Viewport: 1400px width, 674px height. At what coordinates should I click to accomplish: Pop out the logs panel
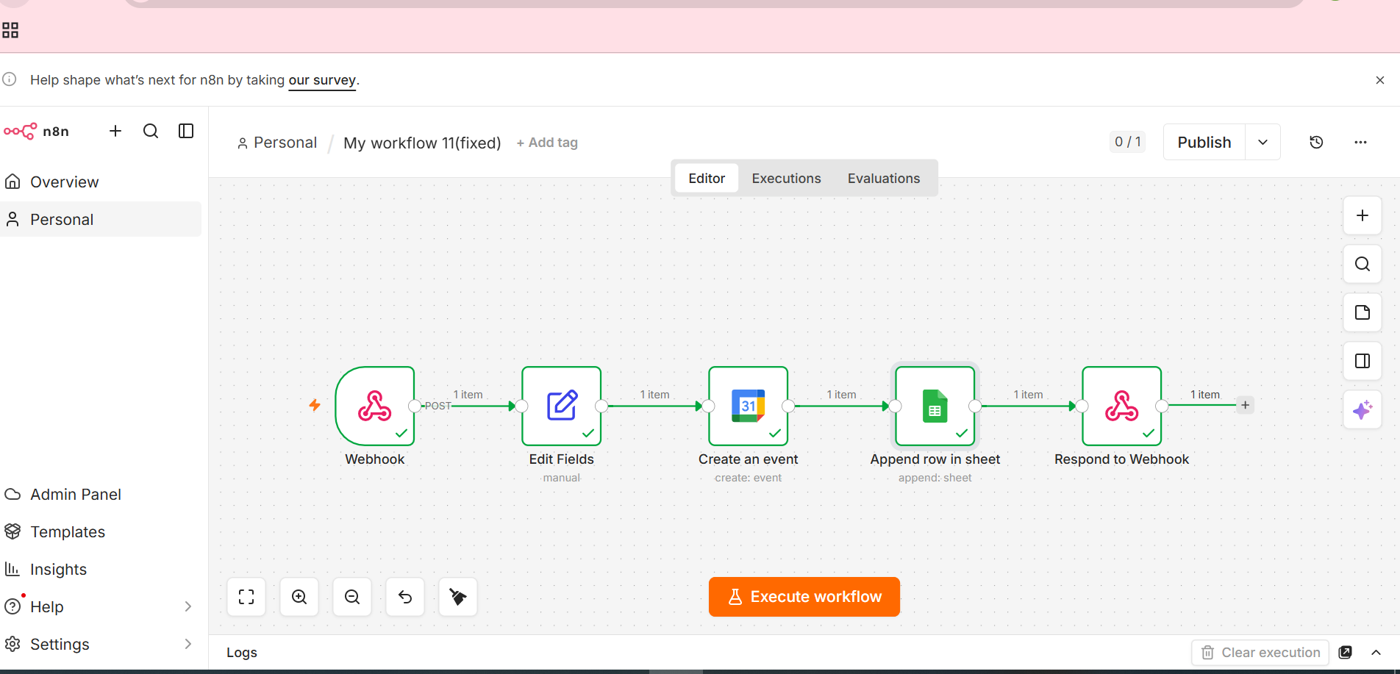(1346, 653)
